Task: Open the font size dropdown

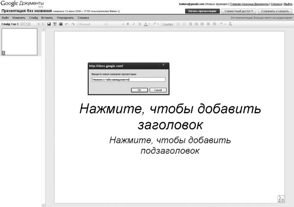Action: tap(116, 24)
